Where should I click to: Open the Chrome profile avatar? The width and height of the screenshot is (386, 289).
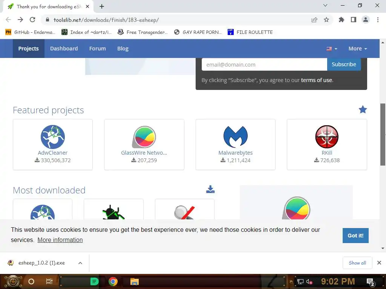[x=366, y=20]
